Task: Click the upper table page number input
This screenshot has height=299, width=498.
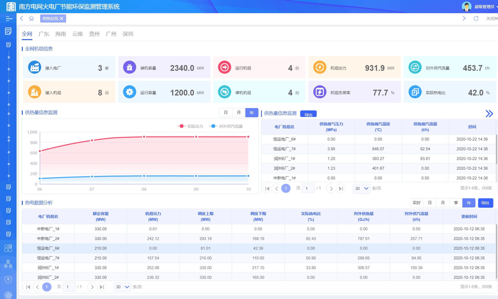Action: 308,188
